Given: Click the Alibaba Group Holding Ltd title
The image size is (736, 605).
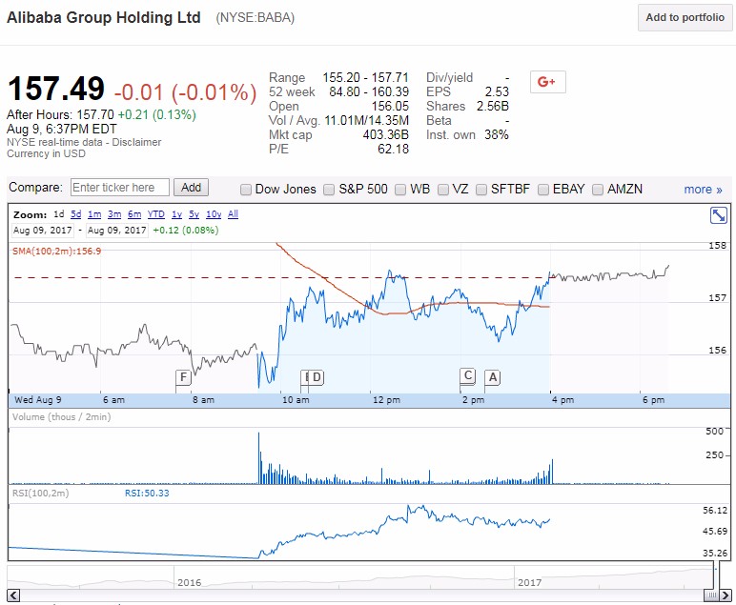Looking at the screenshot, I should click(x=104, y=18).
